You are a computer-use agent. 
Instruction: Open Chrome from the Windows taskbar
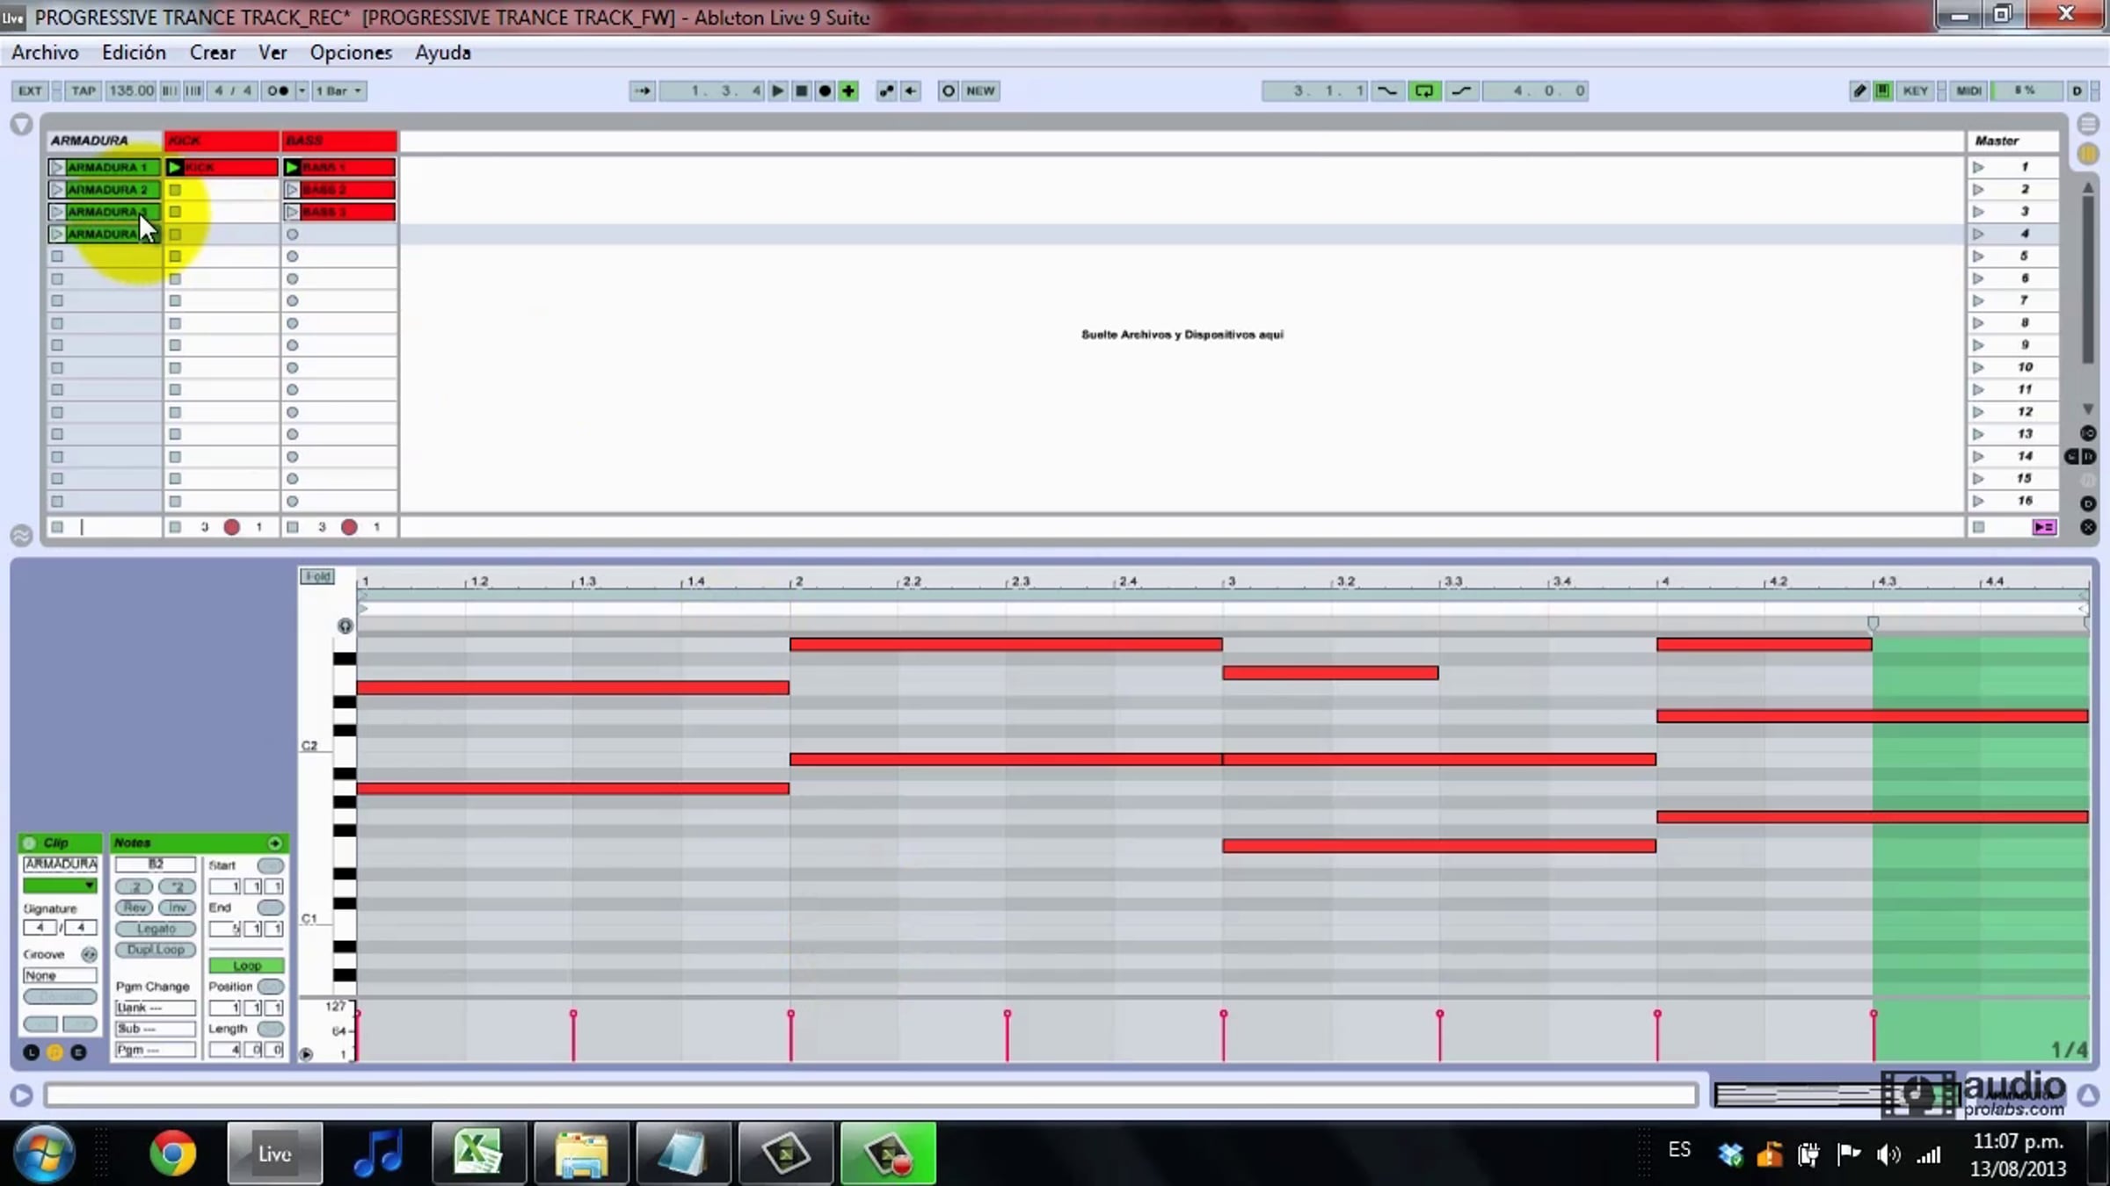(x=173, y=1153)
